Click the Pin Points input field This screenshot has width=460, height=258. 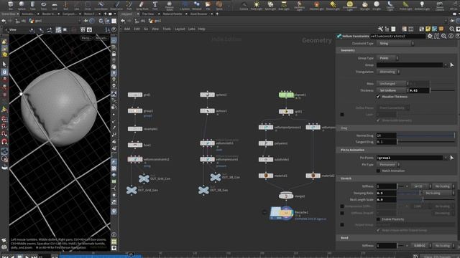(410, 158)
